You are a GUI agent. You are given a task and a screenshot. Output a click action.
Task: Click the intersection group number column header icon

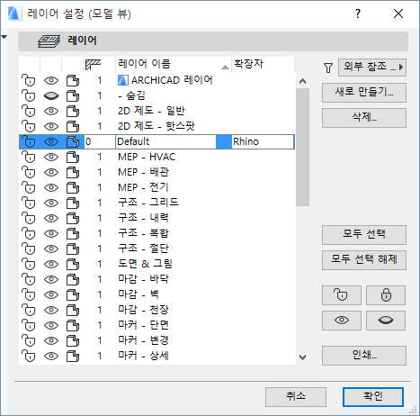pos(94,64)
